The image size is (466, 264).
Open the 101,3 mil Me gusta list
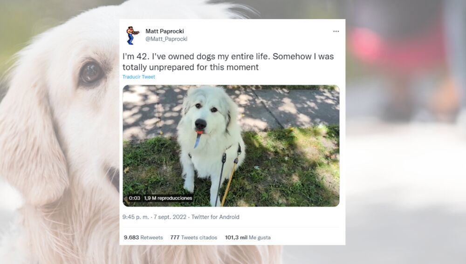coord(248,237)
